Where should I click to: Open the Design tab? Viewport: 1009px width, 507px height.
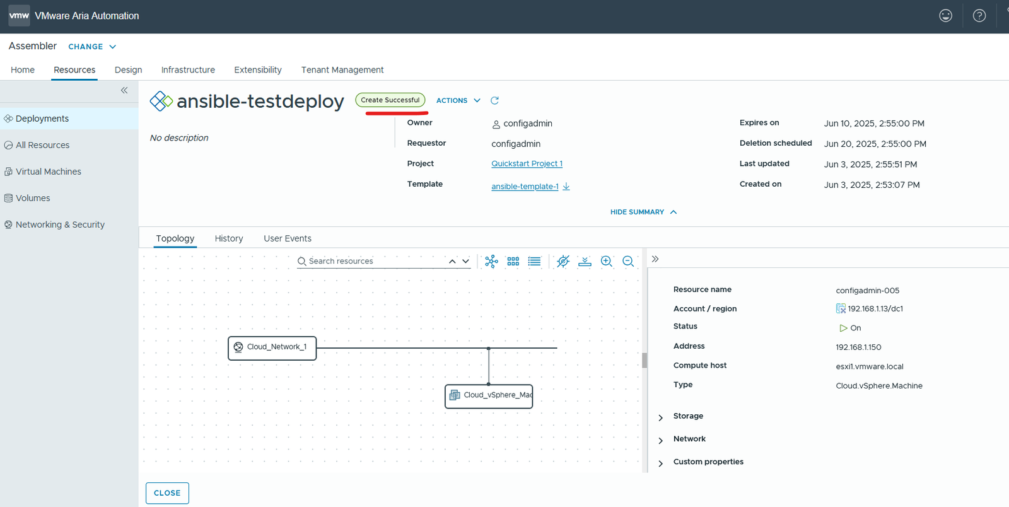pyautogui.click(x=128, y=70)
